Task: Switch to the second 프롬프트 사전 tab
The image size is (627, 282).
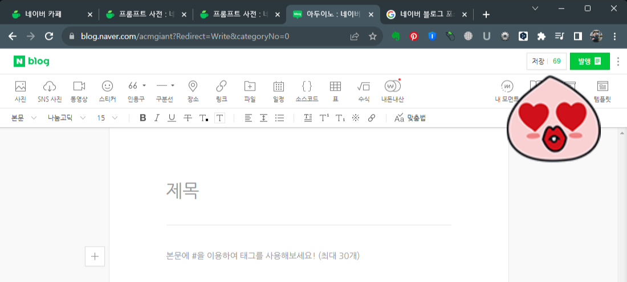Action: 240,14
